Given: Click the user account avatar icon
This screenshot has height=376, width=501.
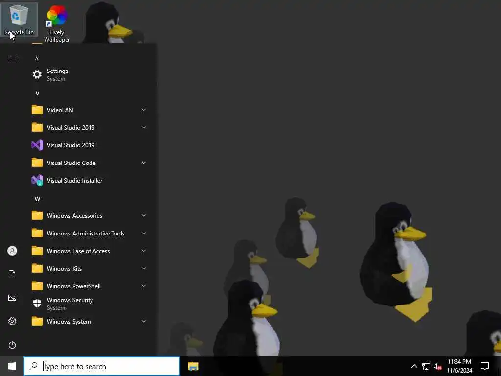Looking at the screenshot, I should [12, 251].
